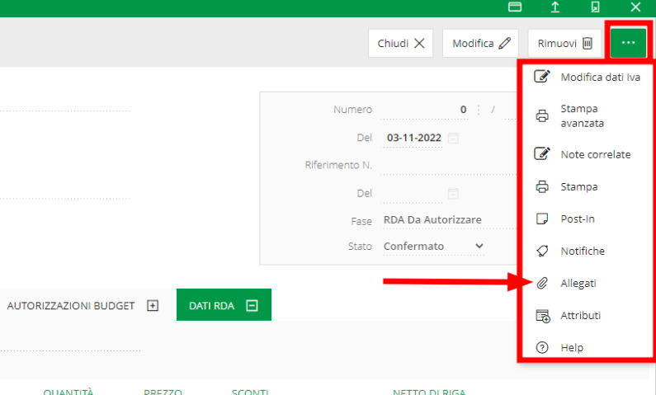Click the Post-In sticky note icon
The width and height of the screenshot is (656, 395).
tap(542, 219)
